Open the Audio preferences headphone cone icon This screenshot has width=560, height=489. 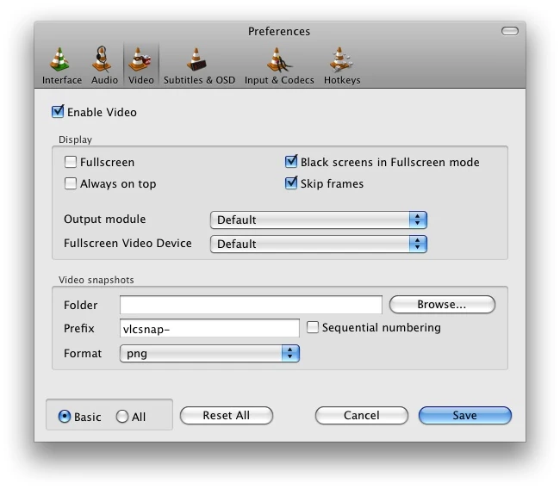click(103, 59)
